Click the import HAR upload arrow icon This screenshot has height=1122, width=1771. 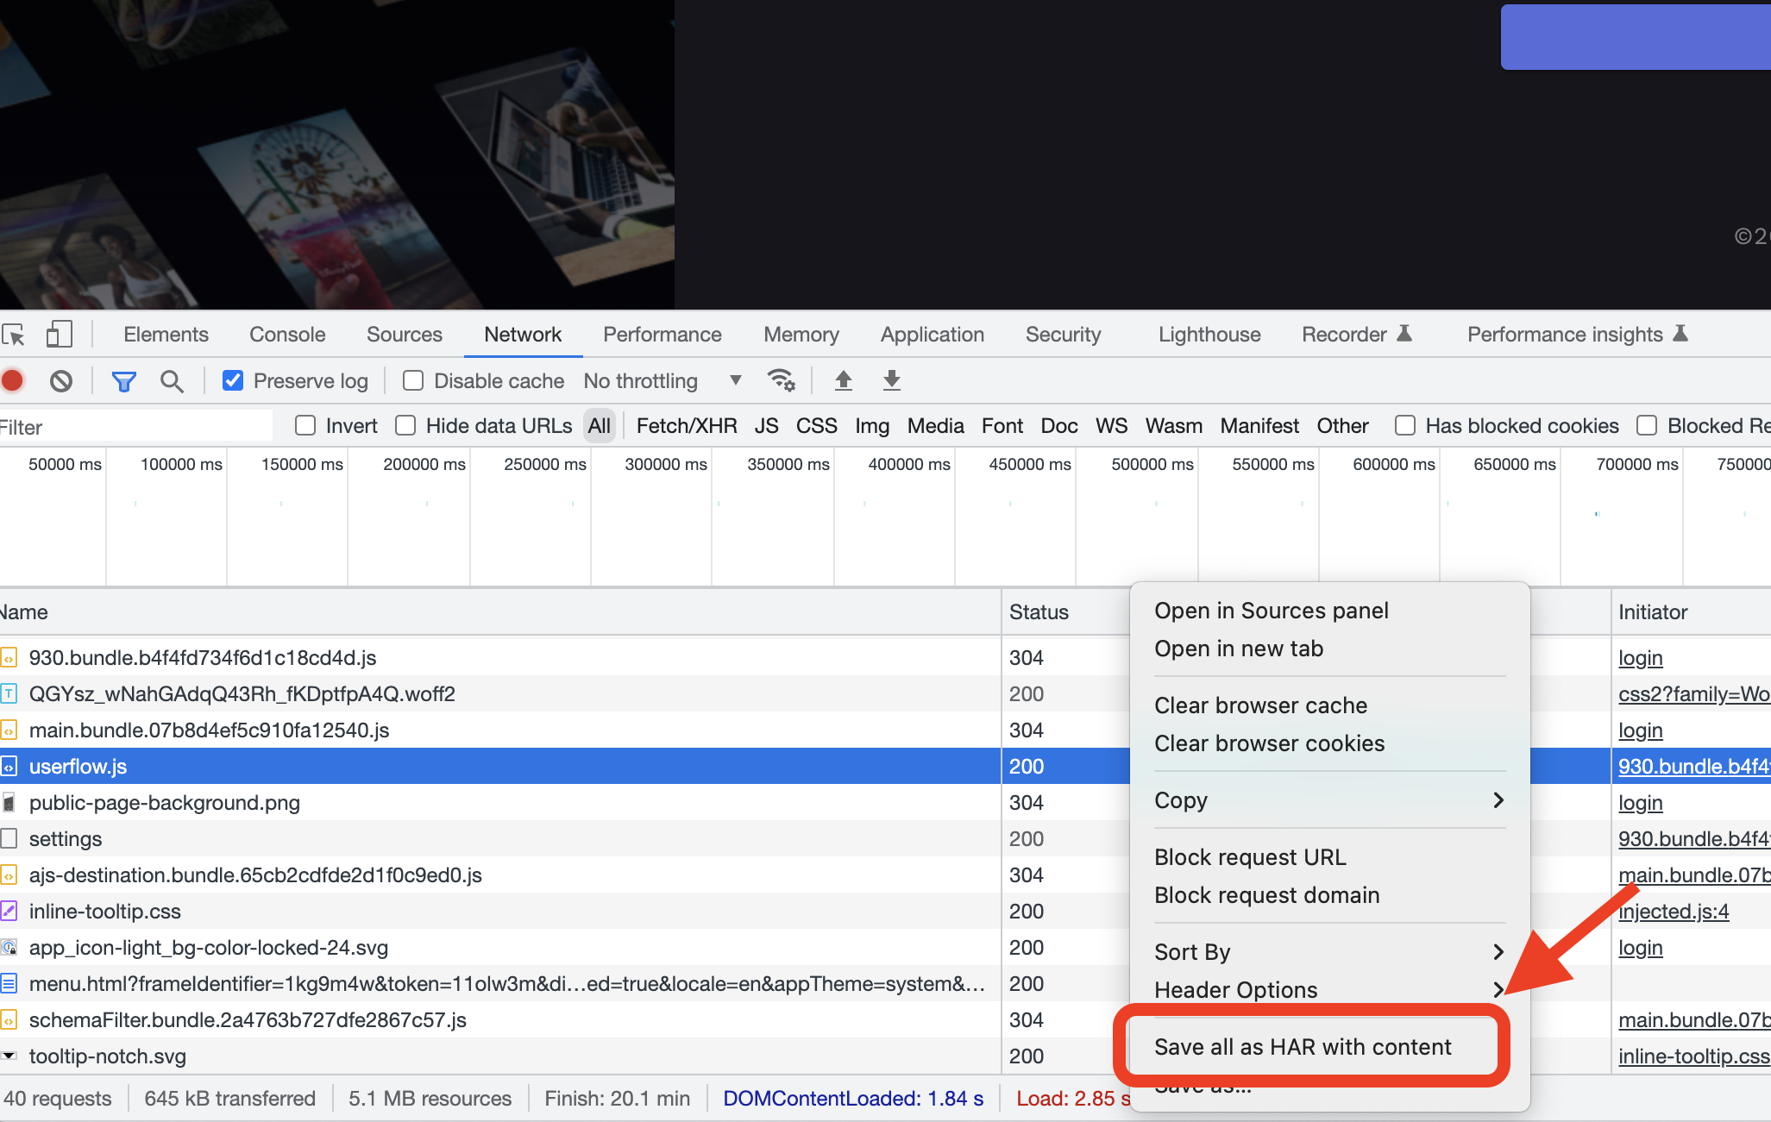(x=843, y=380)
